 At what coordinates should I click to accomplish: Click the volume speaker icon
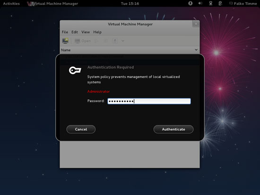[x=200, y=3]
